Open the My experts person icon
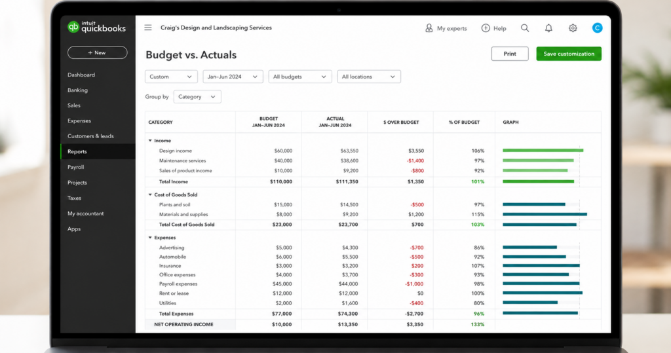 pos(429,28)
